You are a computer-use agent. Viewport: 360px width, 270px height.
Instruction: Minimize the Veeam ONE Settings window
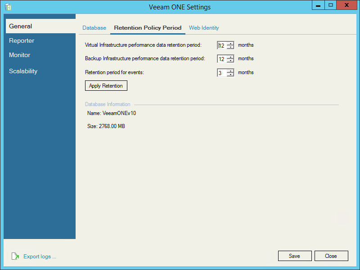318,5
